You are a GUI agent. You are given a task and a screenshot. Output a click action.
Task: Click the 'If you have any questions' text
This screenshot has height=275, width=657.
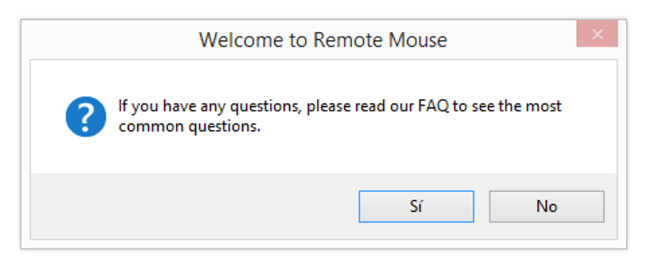209,106
